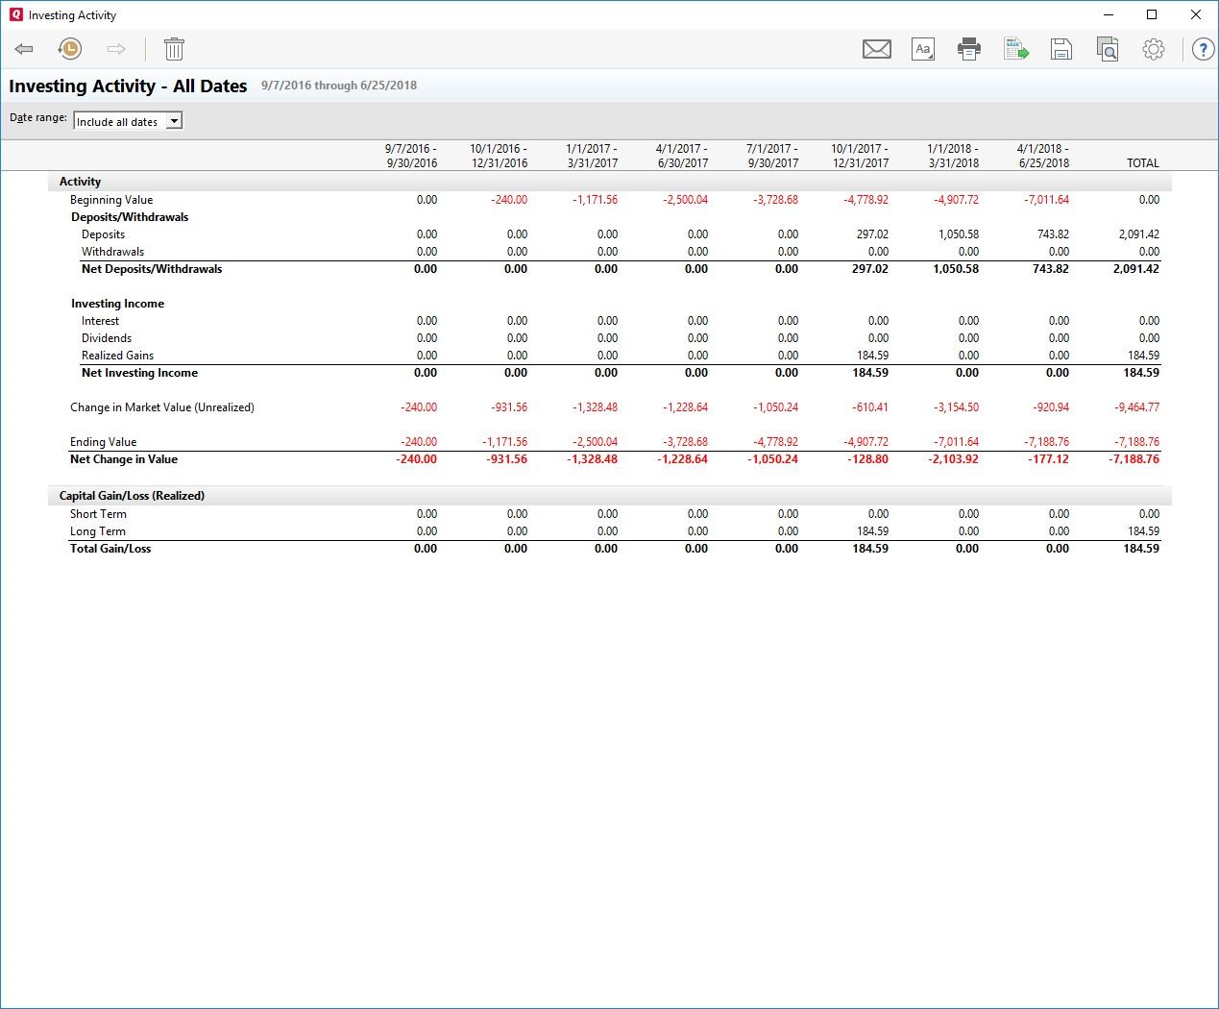
Task: Click the back arrow icon
Action: [24, 49]
